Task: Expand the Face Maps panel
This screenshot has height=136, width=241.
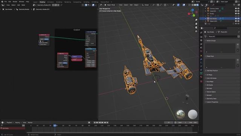Action: [210, 82]
